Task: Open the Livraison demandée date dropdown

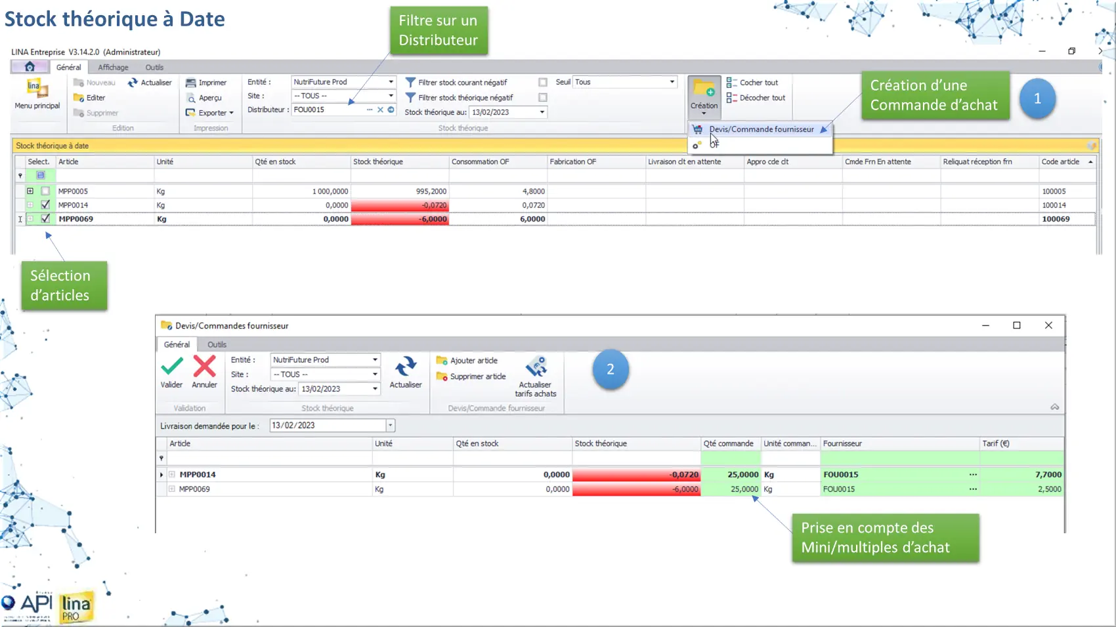Action: tap(390, 426)
